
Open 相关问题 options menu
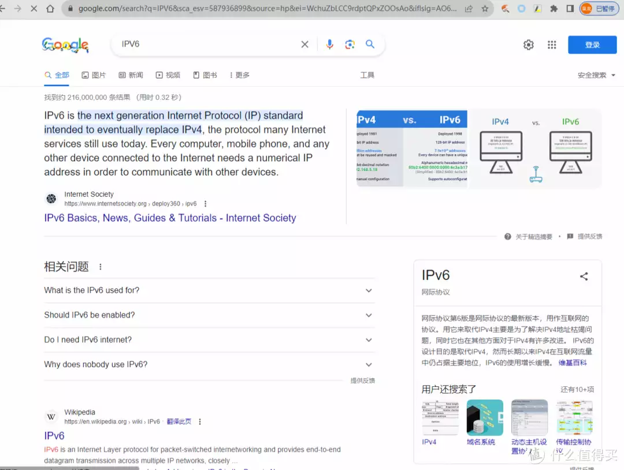[101, 267]
